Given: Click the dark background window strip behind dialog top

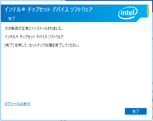Looking at the screenshot, I should tap(109, 1).
